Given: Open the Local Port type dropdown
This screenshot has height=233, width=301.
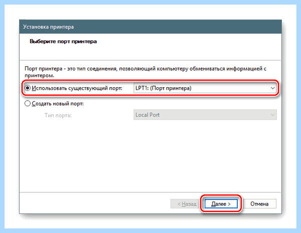Looking at the screenshot, I should [205, 115].
